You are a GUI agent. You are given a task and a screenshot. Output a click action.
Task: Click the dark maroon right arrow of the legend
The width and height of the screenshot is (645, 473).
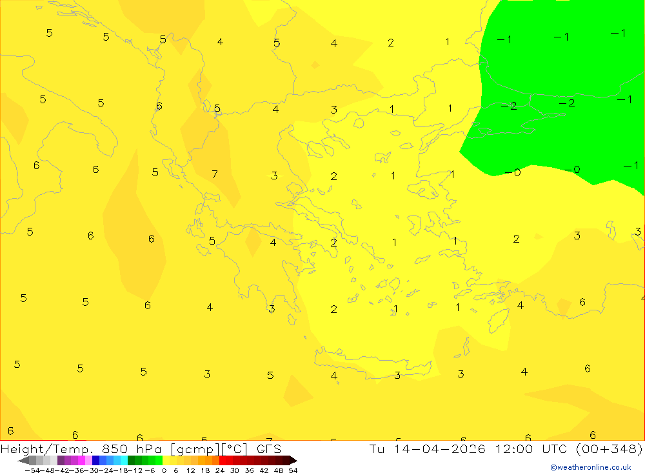click(293, 460)
